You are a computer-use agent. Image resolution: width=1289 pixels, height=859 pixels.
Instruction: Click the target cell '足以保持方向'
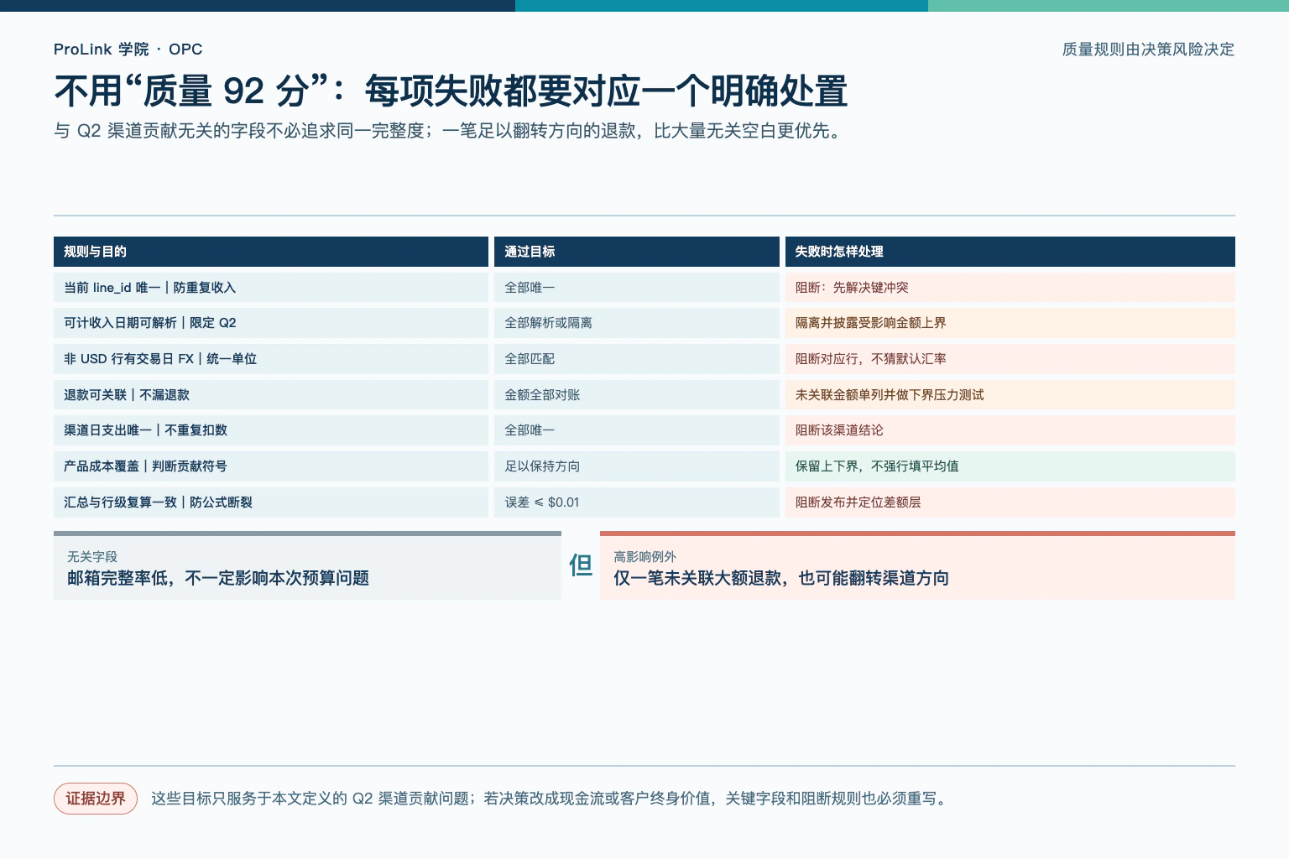tap(637, 466)
